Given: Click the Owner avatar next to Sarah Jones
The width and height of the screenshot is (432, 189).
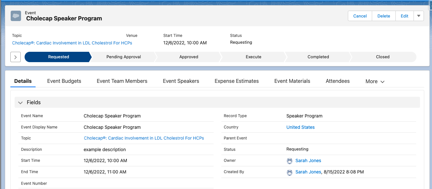Looking at the screenshot, I should pos(290,161).
